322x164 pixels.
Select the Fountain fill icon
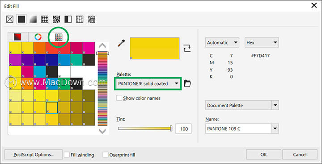tap(33, 19)
